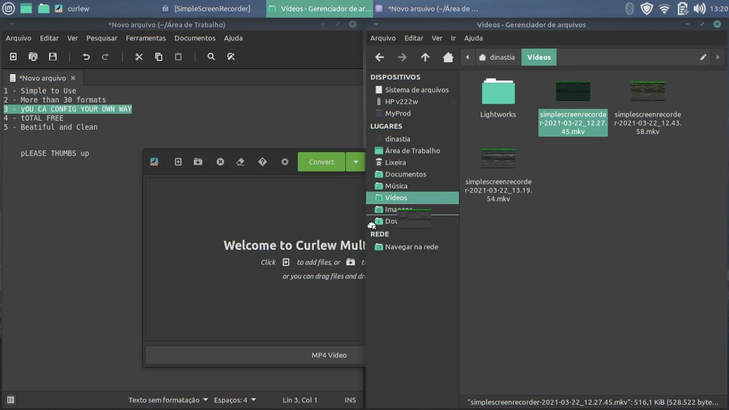The height and width of the screenshot is (410, 729).
Task: Open Pesquisar menu in the text editor
Action: point(102,38)
